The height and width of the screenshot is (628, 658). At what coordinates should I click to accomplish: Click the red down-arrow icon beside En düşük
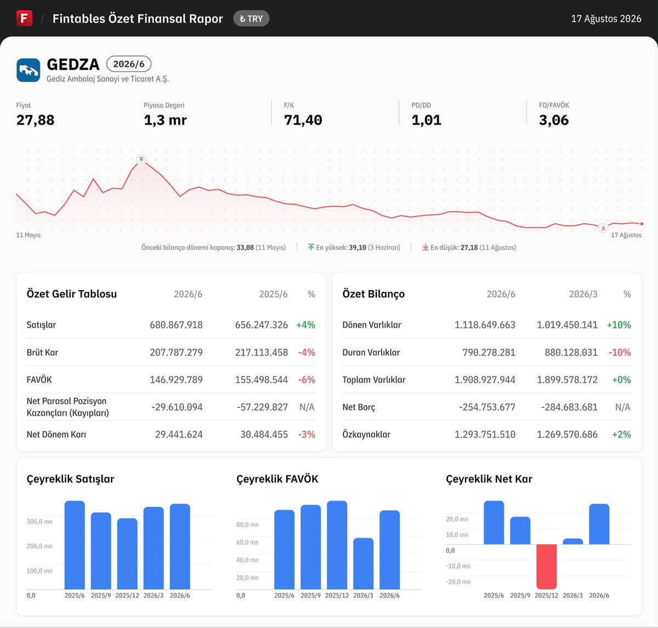tap(426, 247)
